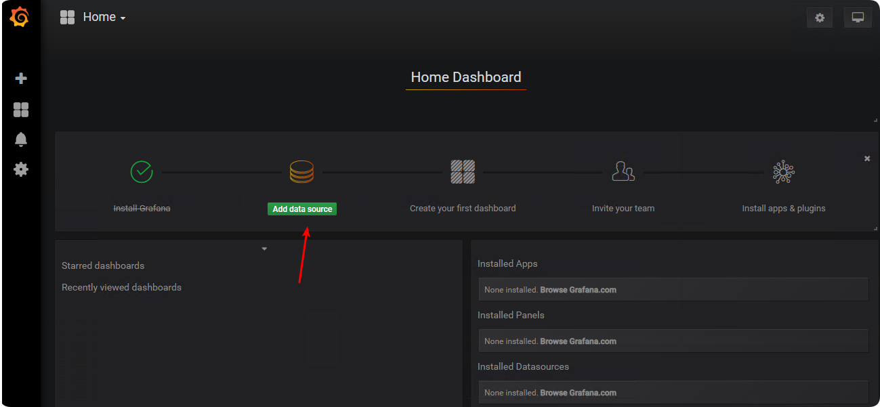Click the green checkmark above Install Grafana
The width and height of the screenshot is (880, 407).
tap(142, 171)
